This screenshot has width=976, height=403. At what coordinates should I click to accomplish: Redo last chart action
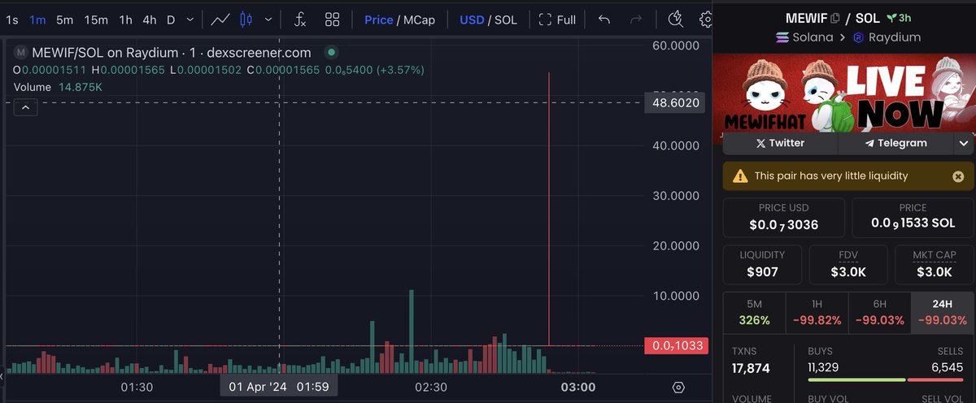pos(636,19)
